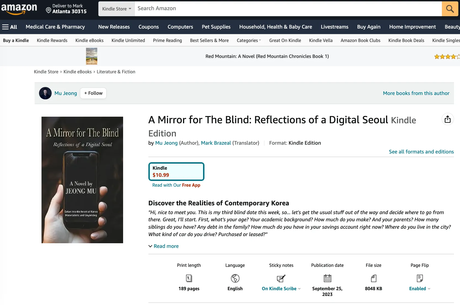This screenshot has height=305, width=460.
Task: Click the September 25, 2023 publication date
Action: point(327,292)
